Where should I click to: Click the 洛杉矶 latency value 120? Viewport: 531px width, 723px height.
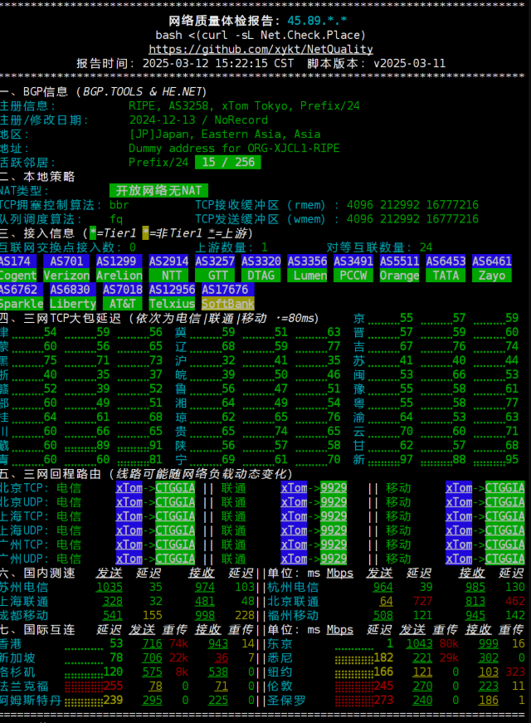tap(113, 672)
